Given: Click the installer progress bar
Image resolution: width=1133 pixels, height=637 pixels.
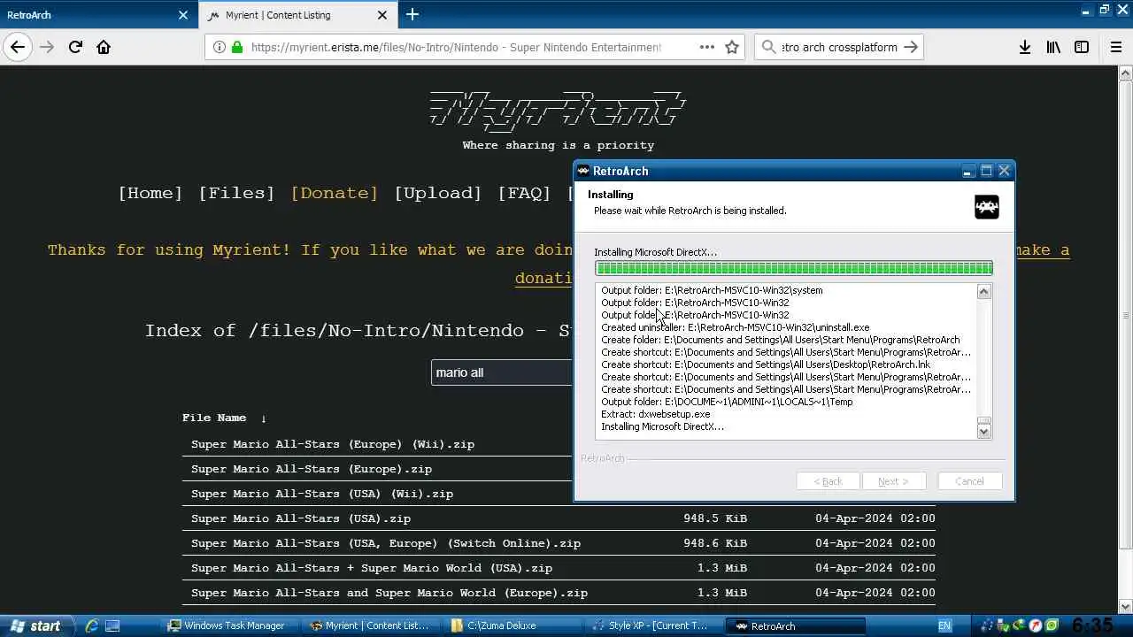Looking at the screenshot, I should click(x=793, y=268).
